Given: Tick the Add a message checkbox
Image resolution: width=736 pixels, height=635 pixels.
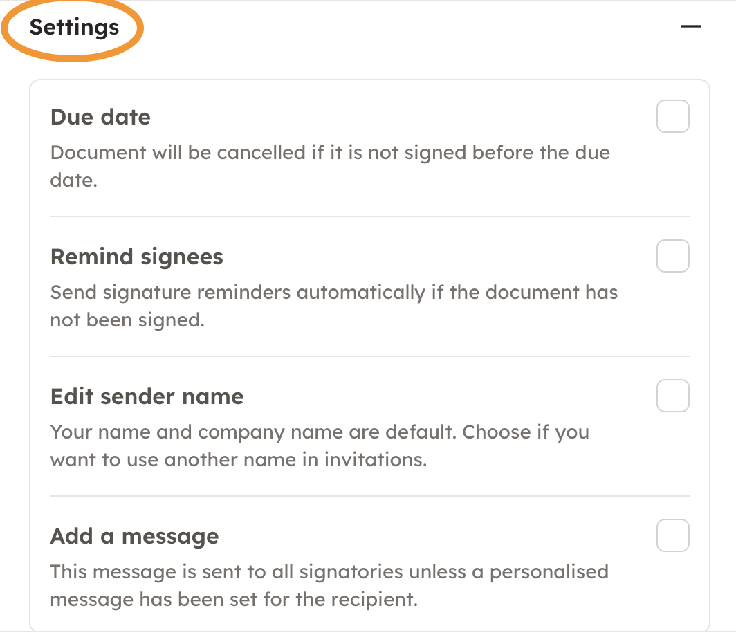Looking at the screenshot, I should [672, 535].
